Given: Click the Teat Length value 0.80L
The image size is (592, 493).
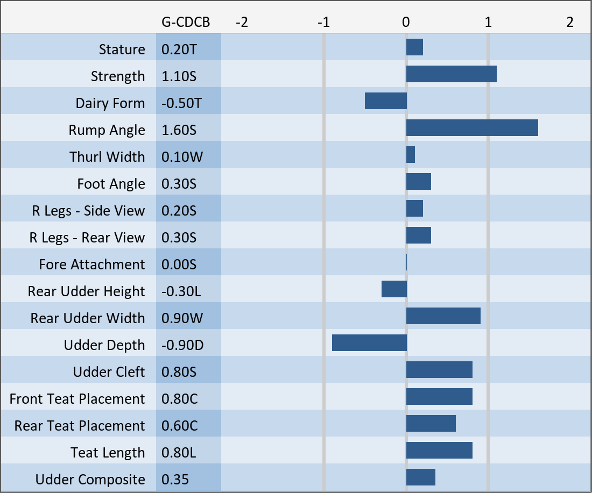Looking at the screenshot, I should tap(180, 453).
